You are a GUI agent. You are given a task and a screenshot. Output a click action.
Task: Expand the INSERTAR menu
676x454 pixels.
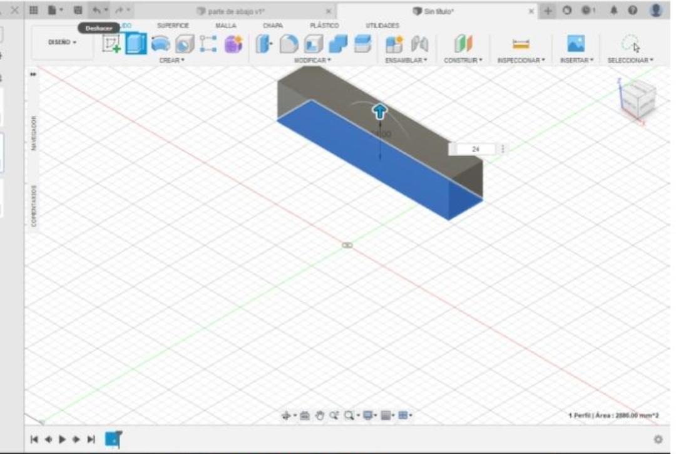[577, 60]
